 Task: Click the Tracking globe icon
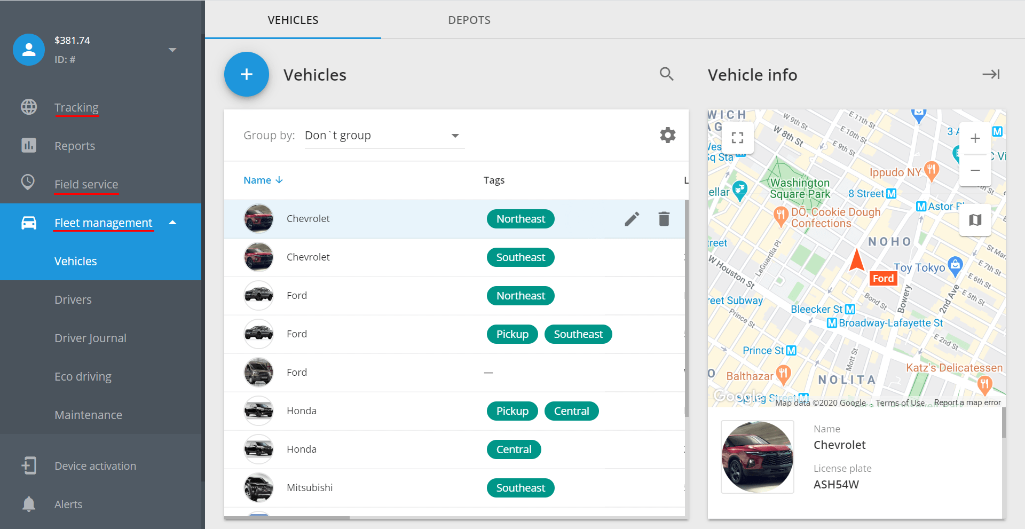tap(29, 107)
